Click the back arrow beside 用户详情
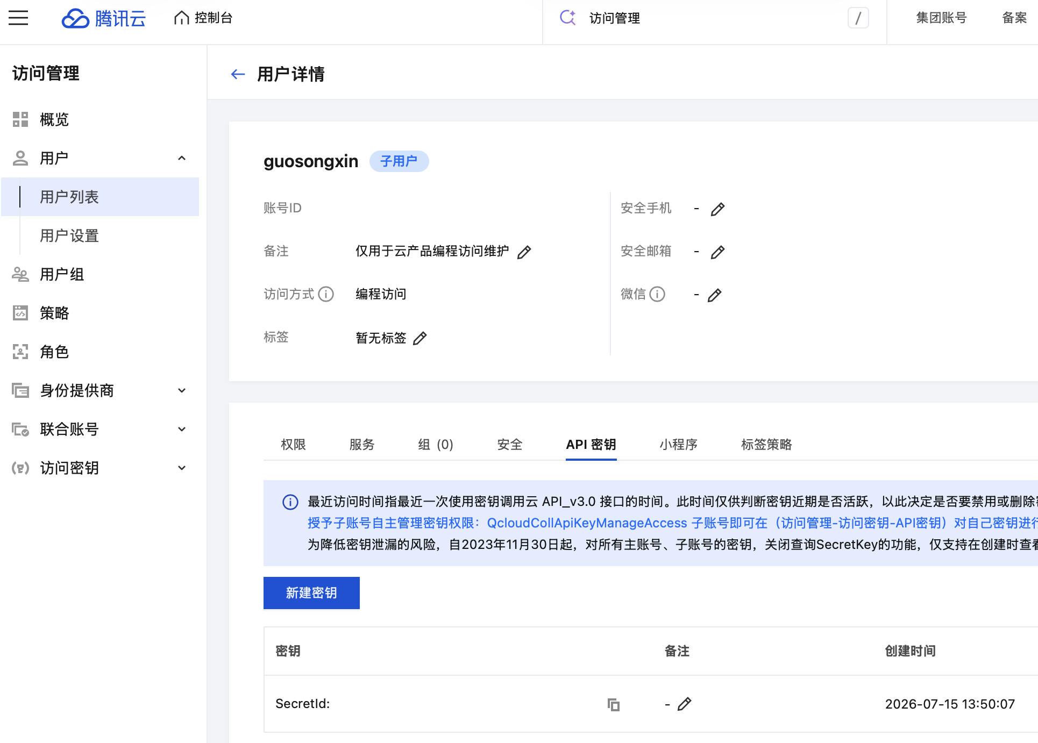Image resolution: width=1038 pixels, height=743 pixels. click(x=238, y=74)
